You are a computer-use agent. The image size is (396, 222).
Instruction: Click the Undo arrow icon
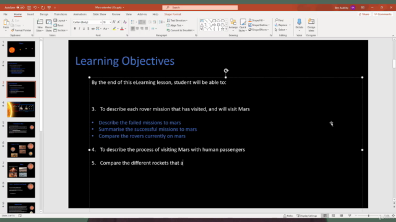35,7
